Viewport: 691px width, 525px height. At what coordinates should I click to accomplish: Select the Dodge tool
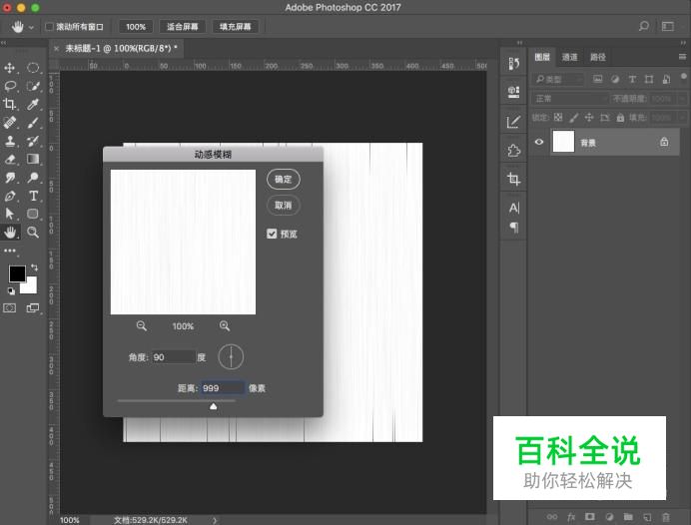pyautogui.click(x=33, y=178)
